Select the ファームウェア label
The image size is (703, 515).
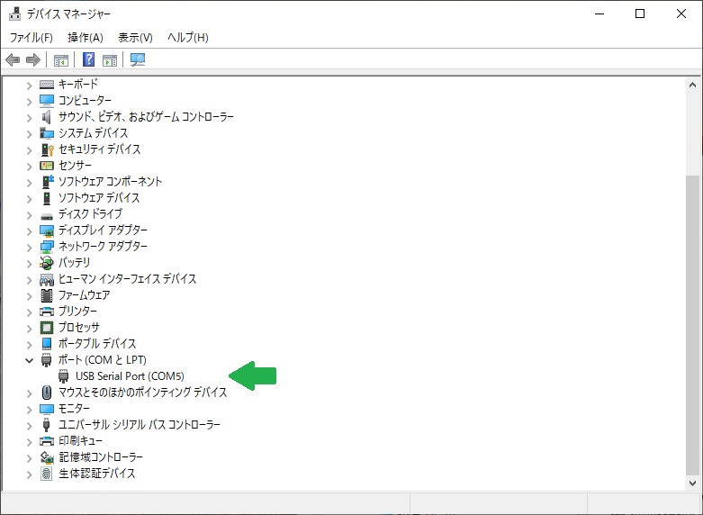85,295
